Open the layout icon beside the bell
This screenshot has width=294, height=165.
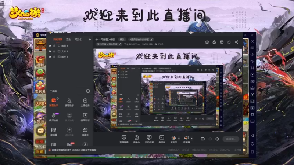click(x=222, y=42)
